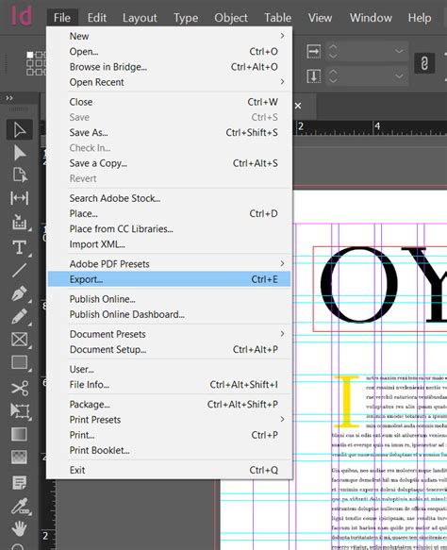This screenshot has height=550, width=447.
Task: Choose Import XML...
Action: (x=170, y=244)
